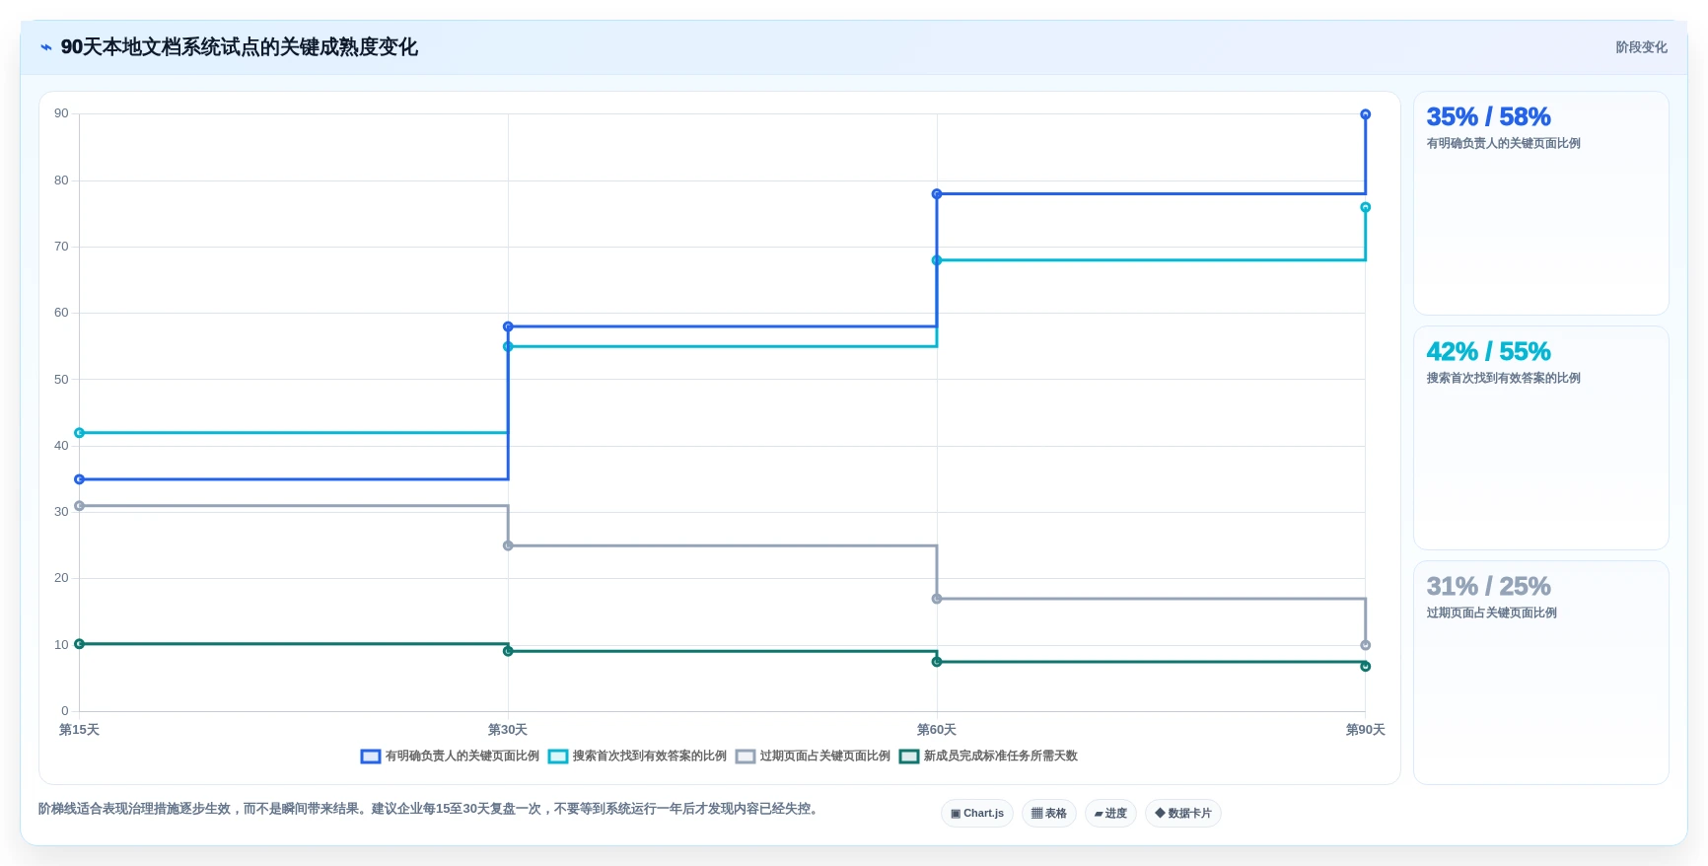Open the 35% / 58% data card

1540,203
